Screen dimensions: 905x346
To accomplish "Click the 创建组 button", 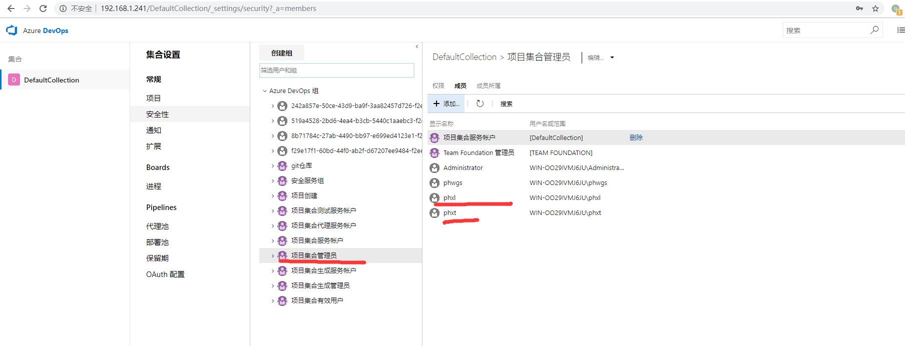I will click(x=281, y=53).
